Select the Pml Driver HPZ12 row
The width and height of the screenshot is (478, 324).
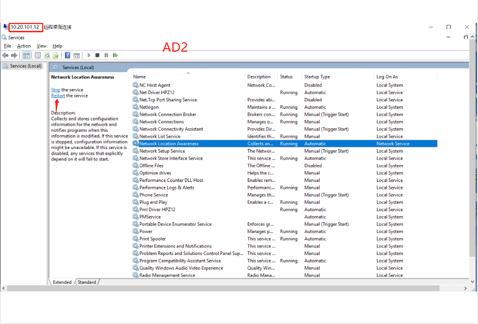285,209
